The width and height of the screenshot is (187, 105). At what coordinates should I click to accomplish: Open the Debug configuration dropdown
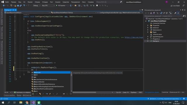37,6
